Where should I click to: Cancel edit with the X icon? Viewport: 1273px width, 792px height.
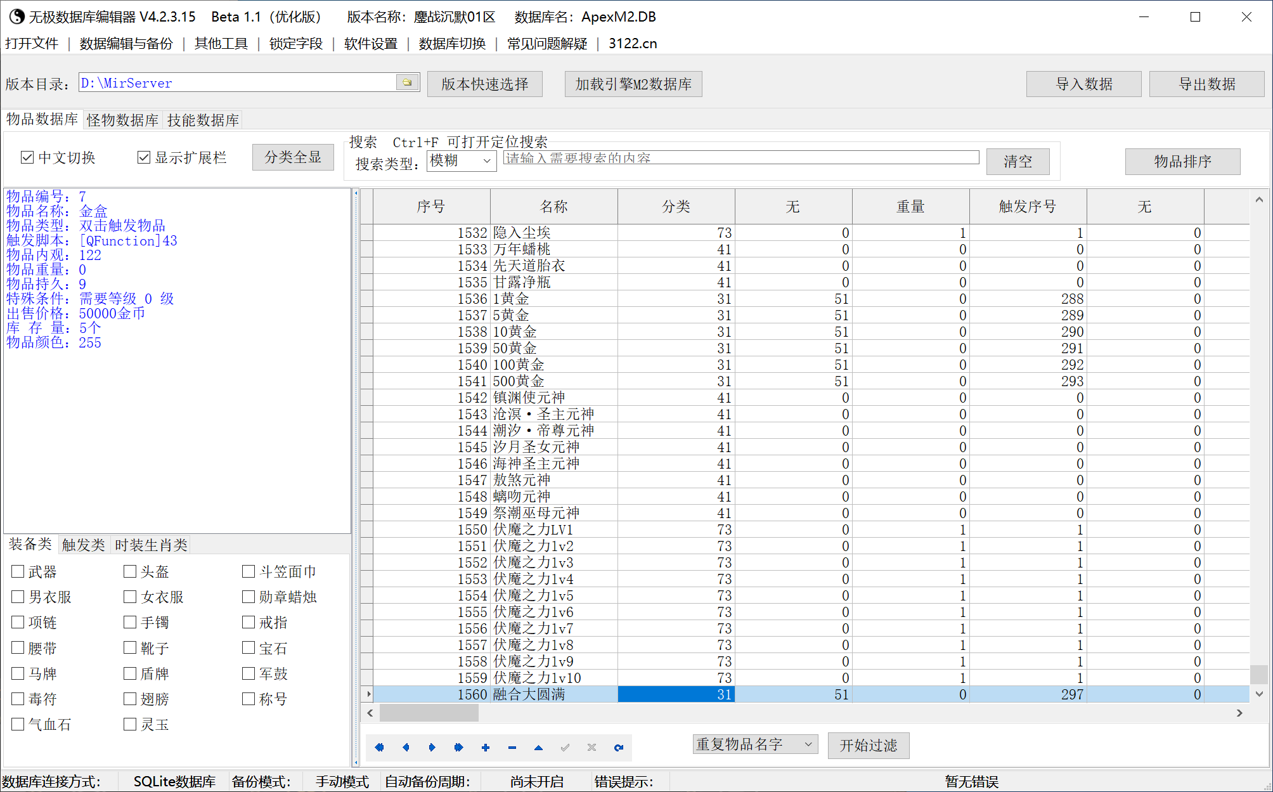(x=591, y=748)
